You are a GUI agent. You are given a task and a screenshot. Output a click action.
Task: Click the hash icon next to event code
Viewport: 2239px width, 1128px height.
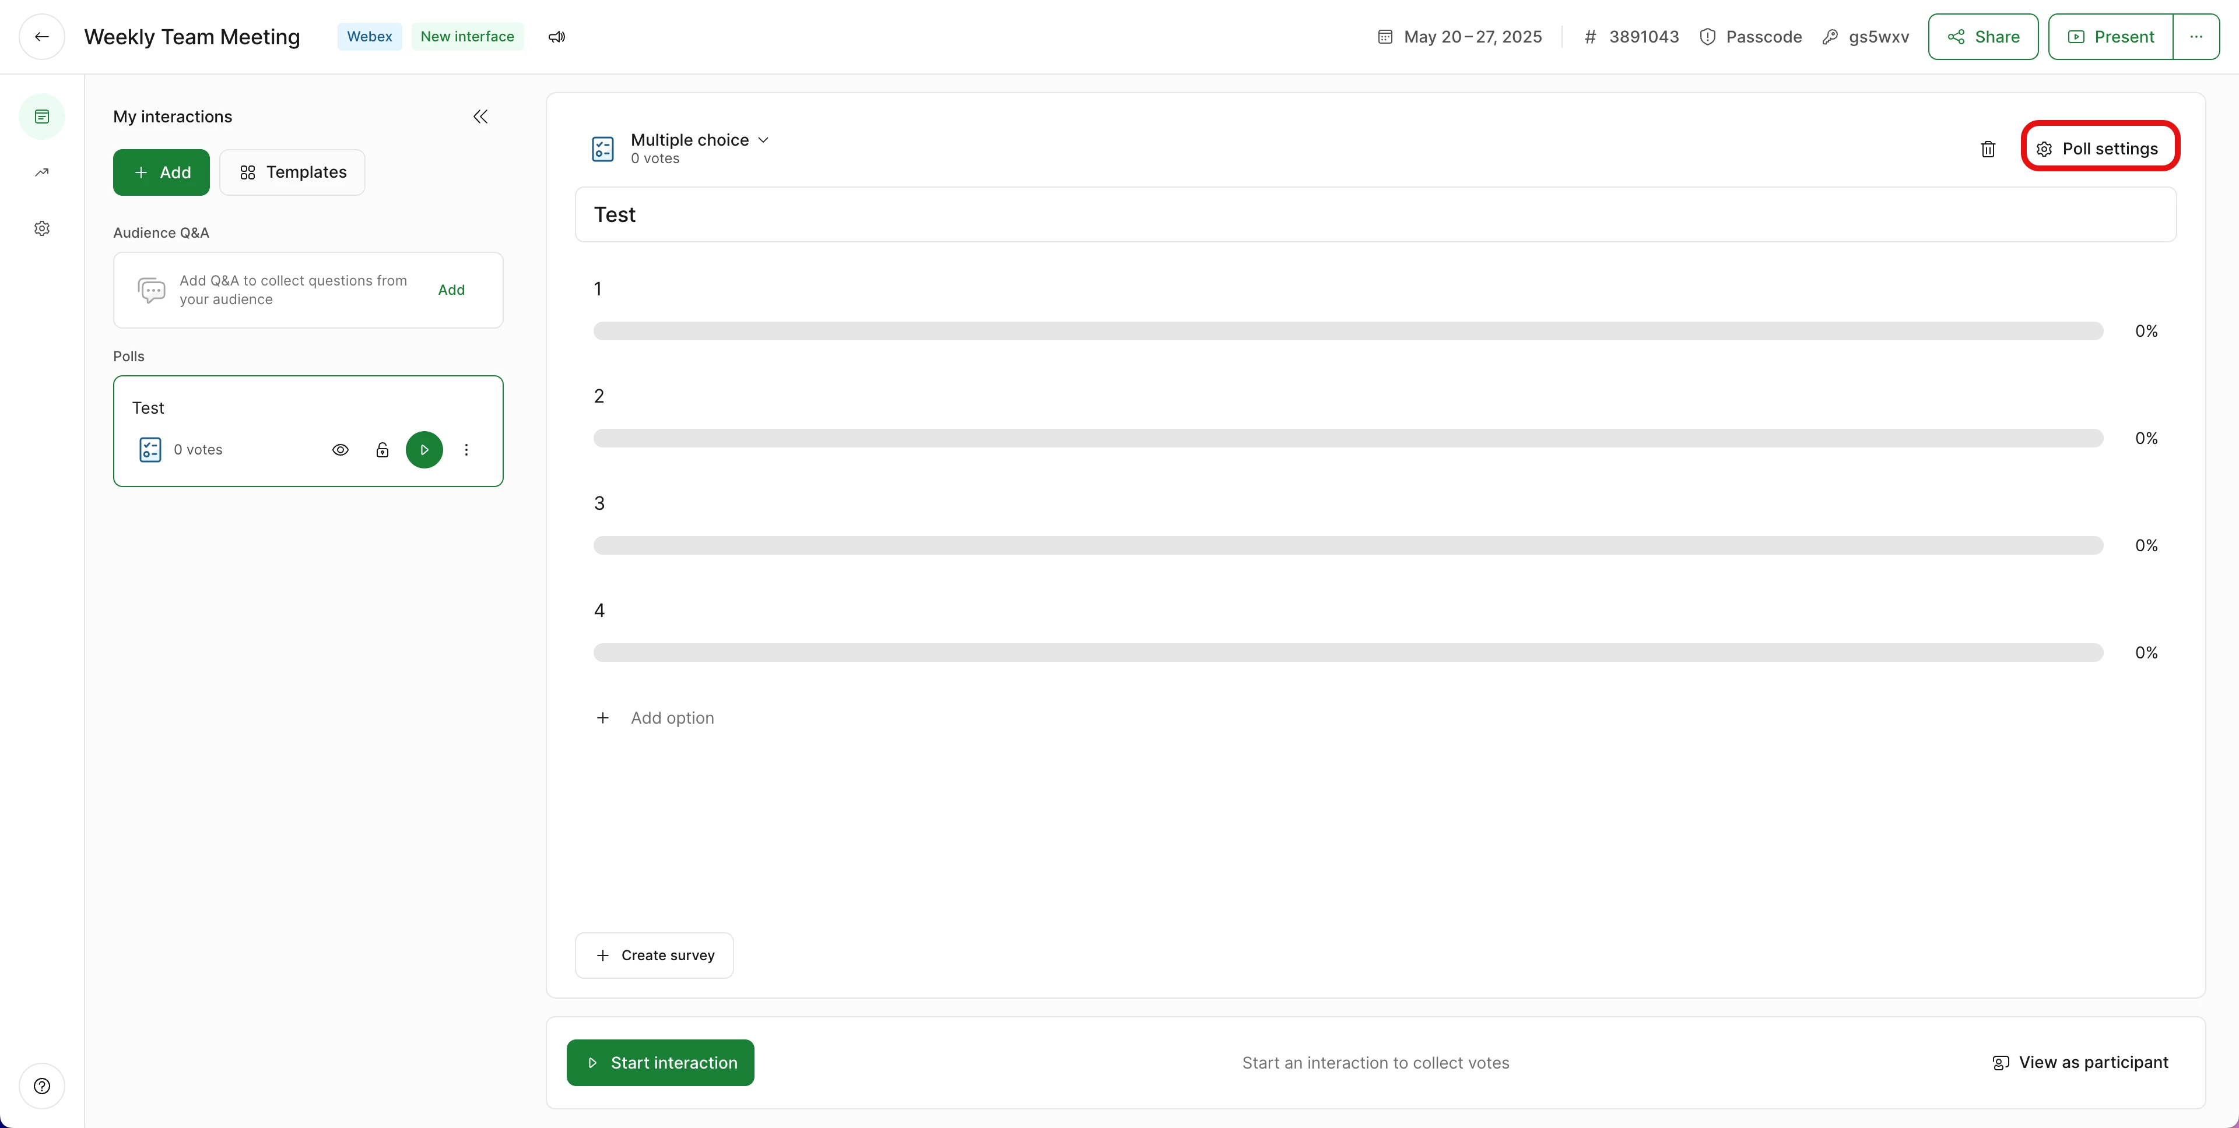coord(1589,37)
